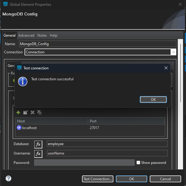
Task: Select the Help tab
Action: point(54,35)
